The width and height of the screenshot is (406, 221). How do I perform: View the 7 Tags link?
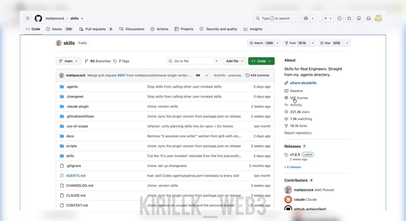click(121, 61)
